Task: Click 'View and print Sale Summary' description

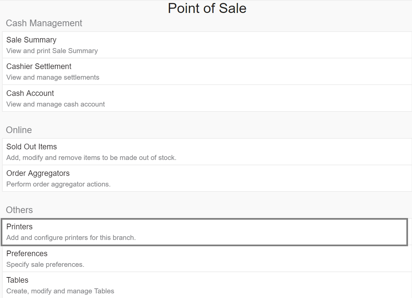Action: coord(52,51)
